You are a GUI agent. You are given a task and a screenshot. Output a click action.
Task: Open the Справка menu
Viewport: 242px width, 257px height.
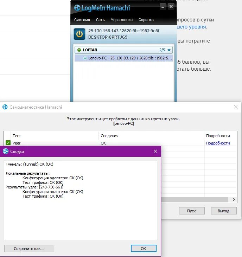(146, 20)
